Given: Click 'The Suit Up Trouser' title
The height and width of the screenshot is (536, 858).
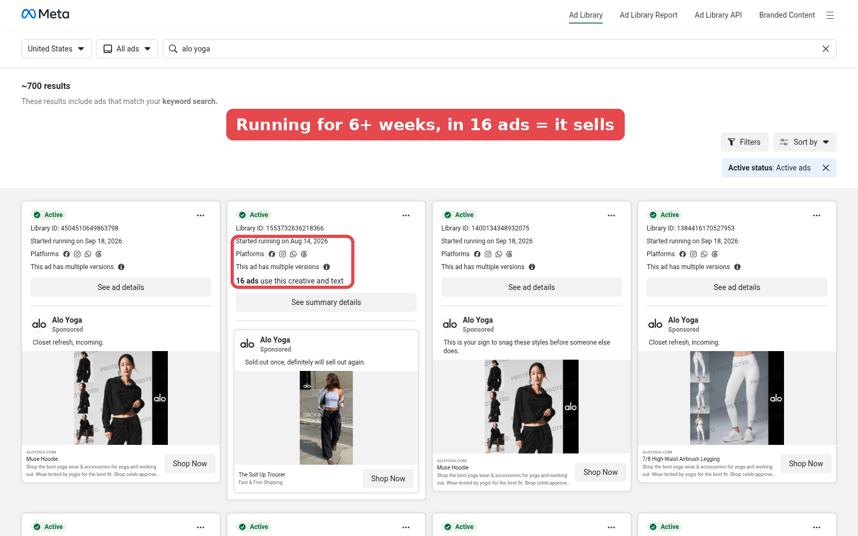Looking at the screenshot, I should coord(262,474).
